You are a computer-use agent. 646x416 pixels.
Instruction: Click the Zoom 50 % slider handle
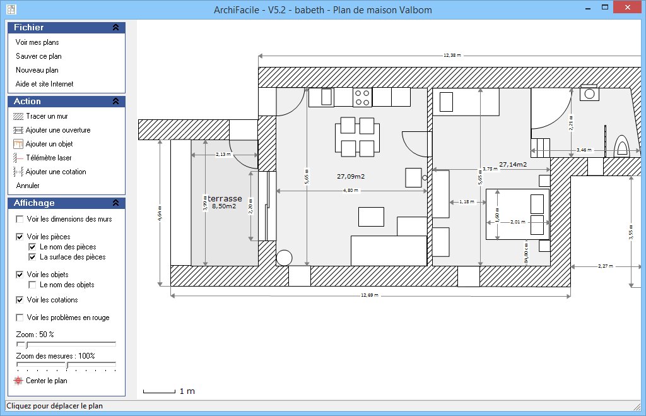[26, 345]
